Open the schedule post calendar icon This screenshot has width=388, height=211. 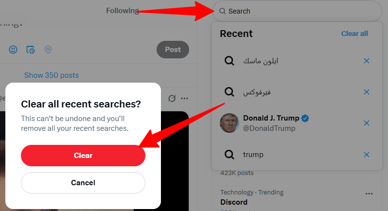[x=31, y=50]
